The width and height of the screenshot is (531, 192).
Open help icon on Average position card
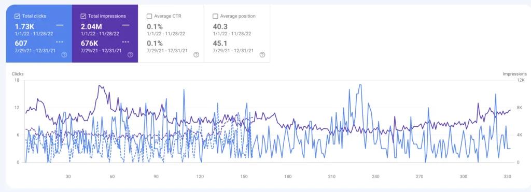coord(262,55)
